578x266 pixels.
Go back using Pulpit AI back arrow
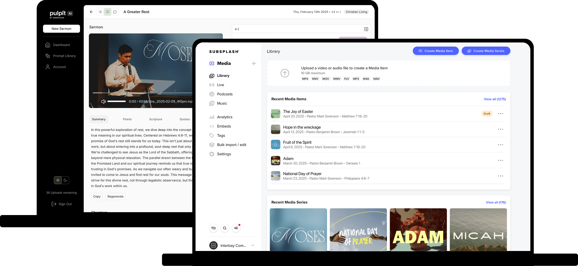(91, 12)
